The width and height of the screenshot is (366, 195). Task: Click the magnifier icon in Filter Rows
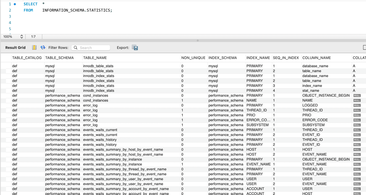pos(76,48)
